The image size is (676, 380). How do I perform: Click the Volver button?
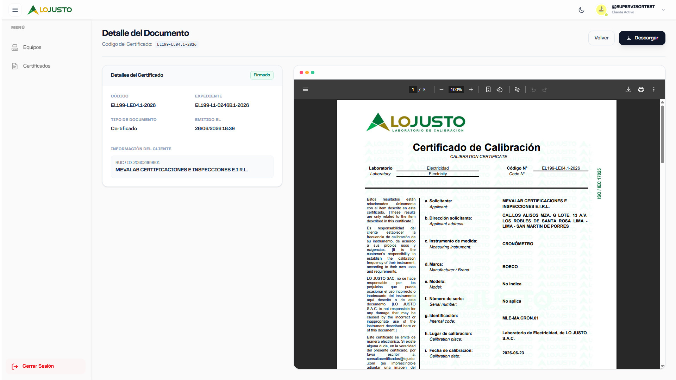click(x=601, y=38)
